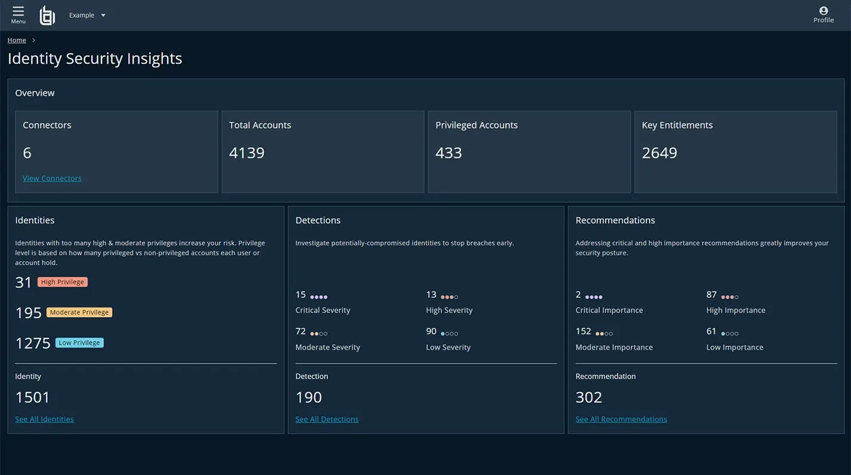The image size is (851, 475).
Task: Click the High Importance dots indicator
Action: 730,297
